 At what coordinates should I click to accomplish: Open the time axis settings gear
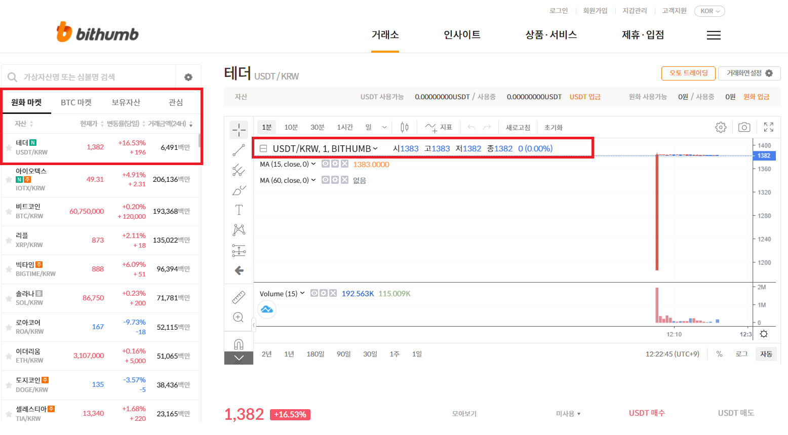pos(764,334)
